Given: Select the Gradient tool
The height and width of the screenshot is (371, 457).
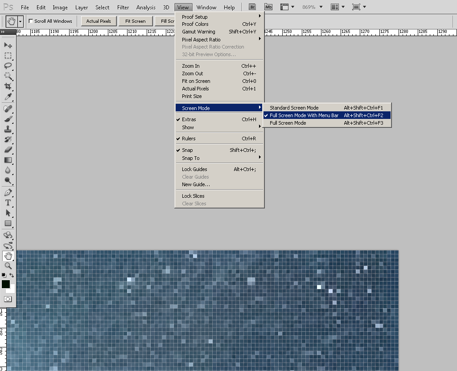Looking at the screenshot, I should coord(8,160).
